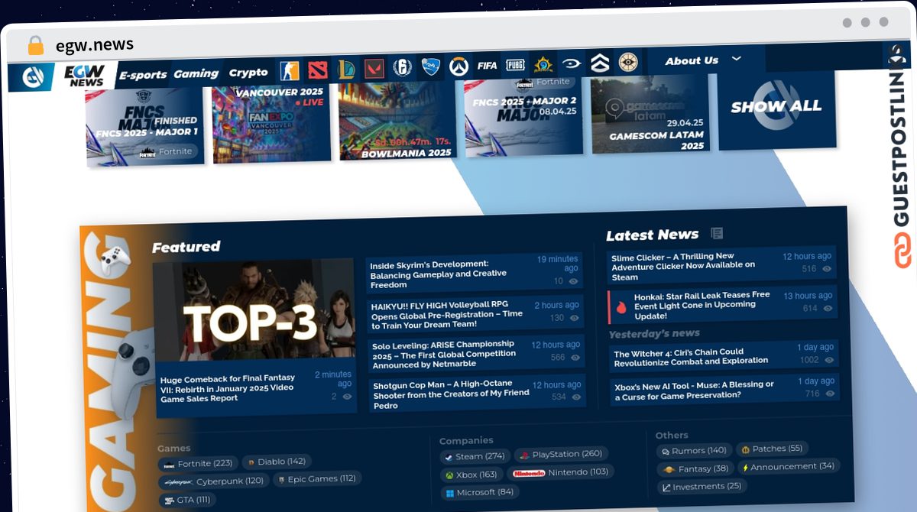Image resolution: width=917 pixels, height=512 pixels.
Task: Select the PlayStation (260) tag
Action: [x=562, y=454]
